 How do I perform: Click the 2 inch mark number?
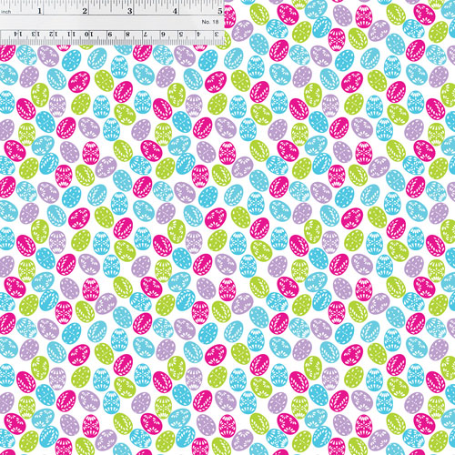coord(85,11)
